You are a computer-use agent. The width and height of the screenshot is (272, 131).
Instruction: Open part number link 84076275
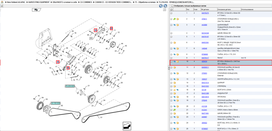(205, 13)
